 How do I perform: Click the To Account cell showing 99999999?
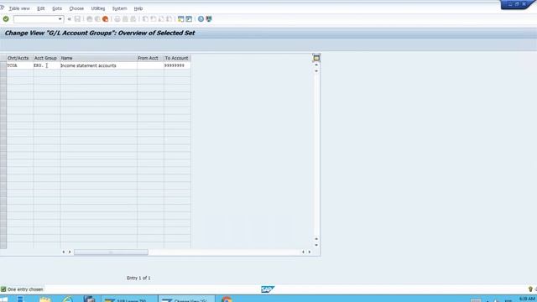pos(177,65)
